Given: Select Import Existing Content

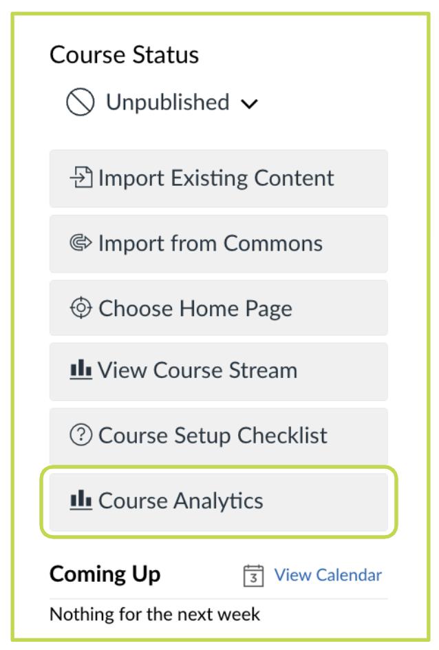Looking at the screenshot, I should pyautogui.click(x=217, y=178).
